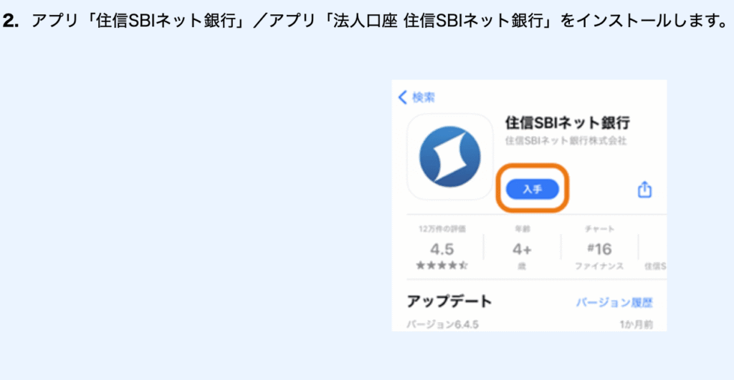Click the アップデート heading
Viewport: 734px width, 380px height.
449,301
